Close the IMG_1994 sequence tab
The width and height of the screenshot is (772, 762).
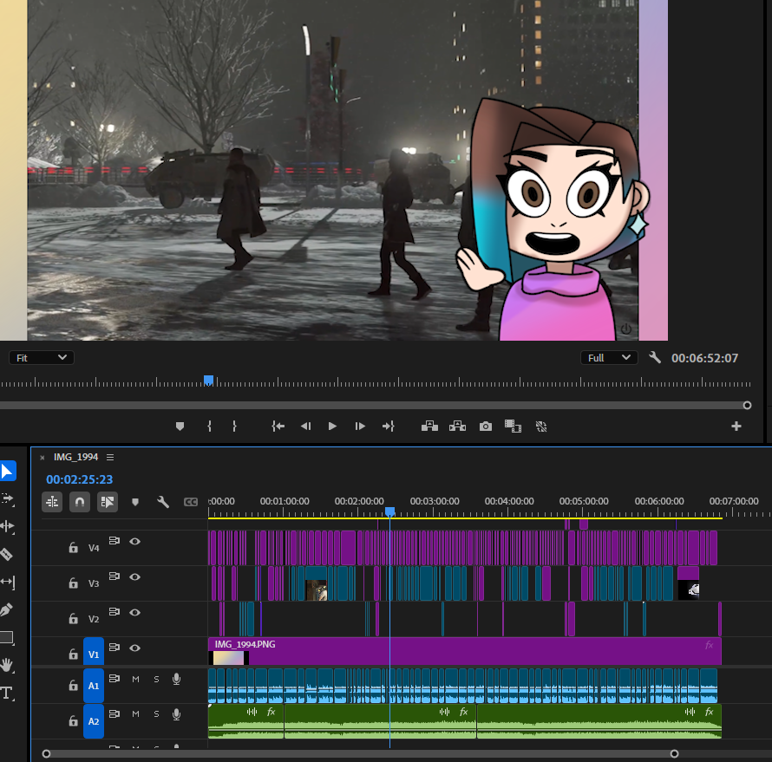coord(43,458)
